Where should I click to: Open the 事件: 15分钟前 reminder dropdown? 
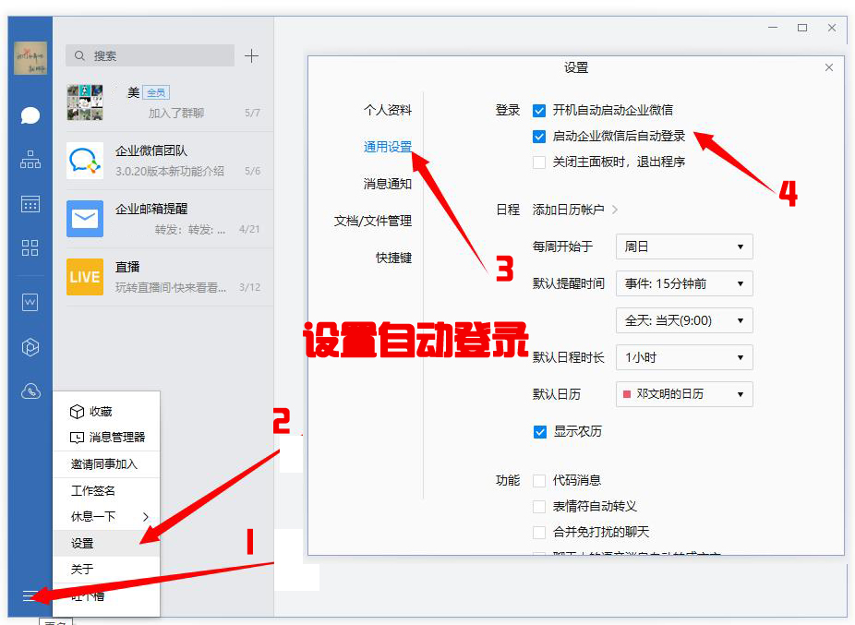(684, 283)
